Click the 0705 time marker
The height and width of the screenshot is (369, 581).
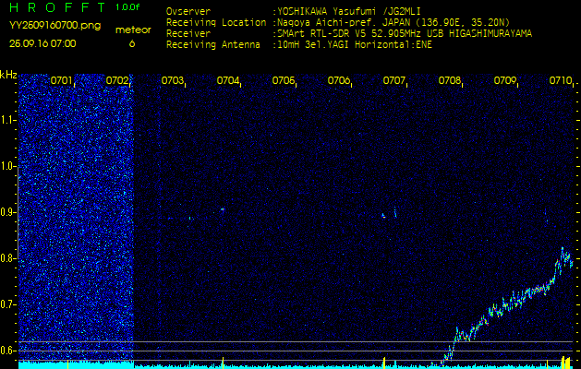point(283,80)
